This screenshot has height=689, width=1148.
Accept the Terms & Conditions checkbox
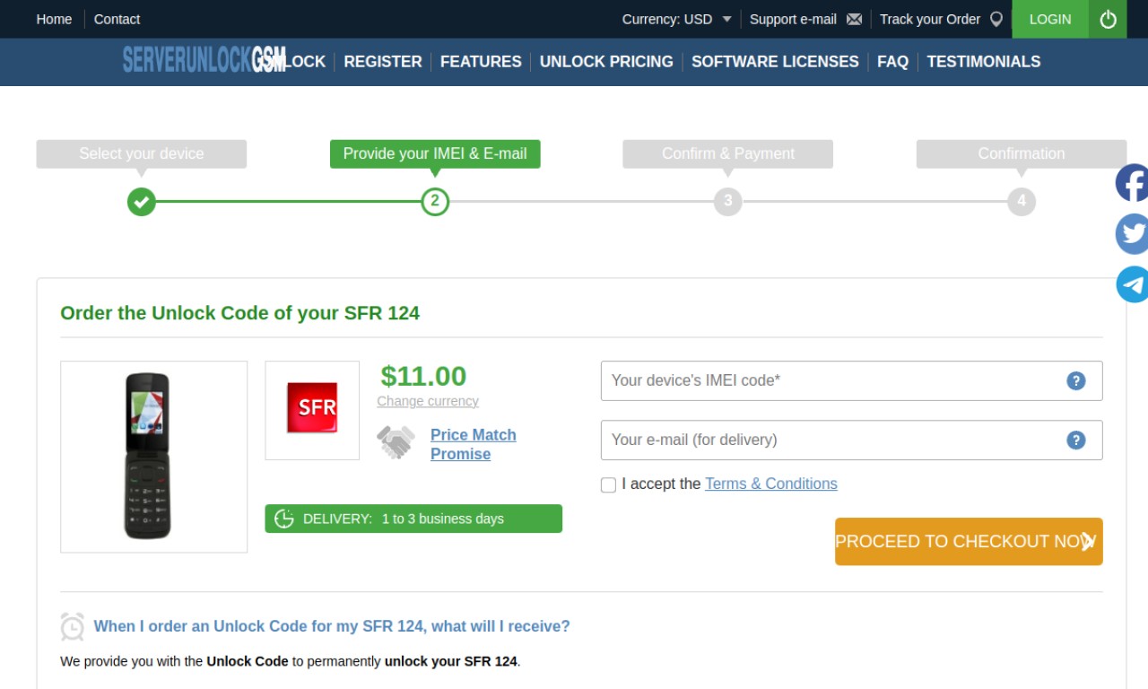pyautogui.click(x=608, y=484)
